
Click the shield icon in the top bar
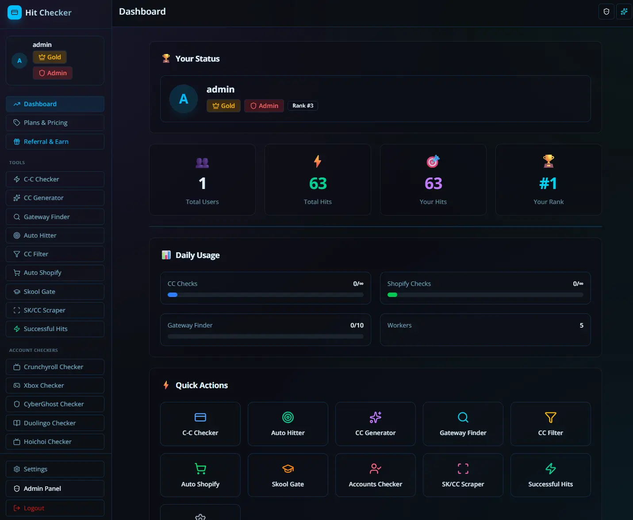606,12
